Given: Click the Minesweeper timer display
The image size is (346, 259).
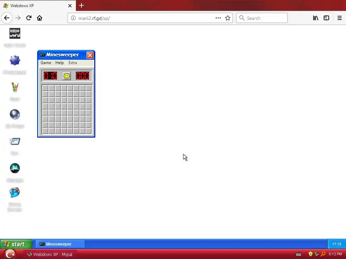Looking at the screenshot, I should point(82,76).
